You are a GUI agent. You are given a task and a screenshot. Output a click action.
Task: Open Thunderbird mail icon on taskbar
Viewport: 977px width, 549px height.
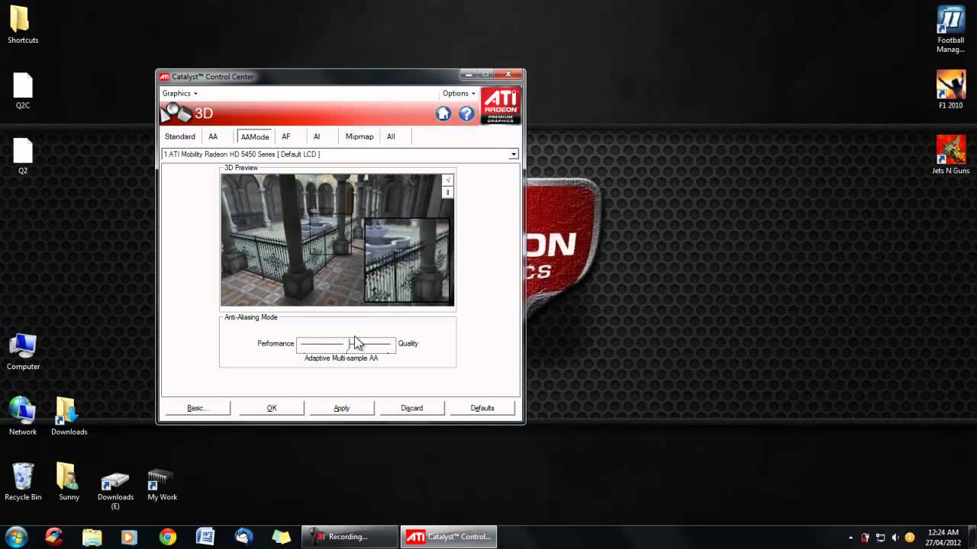[243, 537]
